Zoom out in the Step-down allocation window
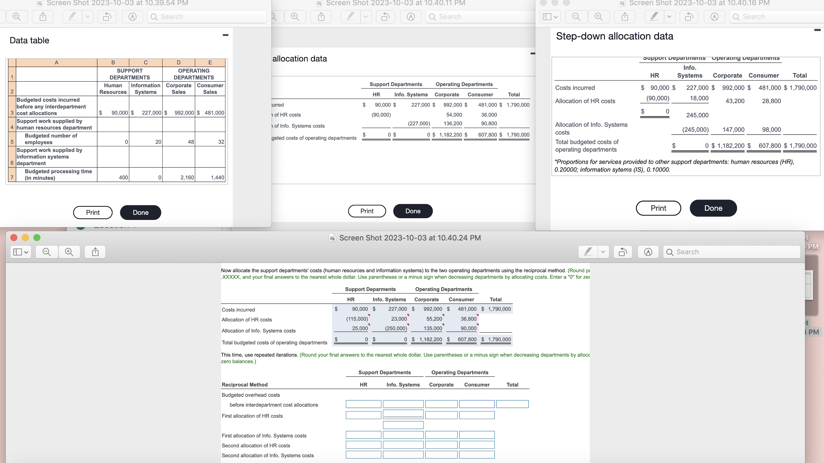The image size is (824, 463). (576, 17)
